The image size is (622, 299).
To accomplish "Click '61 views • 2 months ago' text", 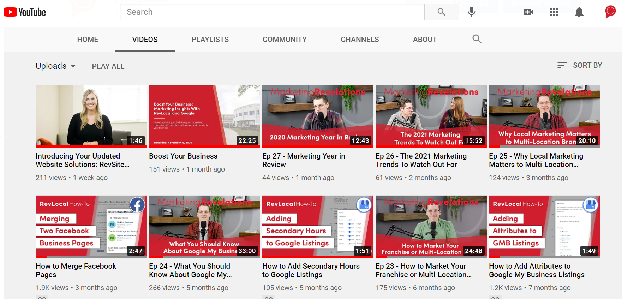I will (x=413, y=178).
